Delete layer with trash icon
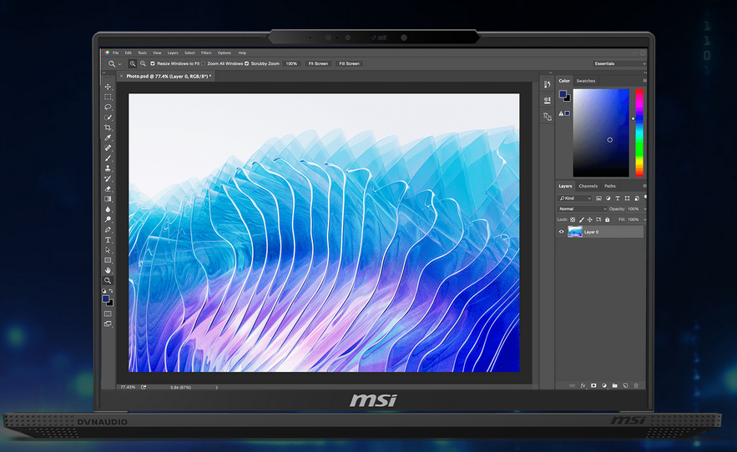Image resolution: width=737 pixels, height=452 pixels. (x=636, y=386)
